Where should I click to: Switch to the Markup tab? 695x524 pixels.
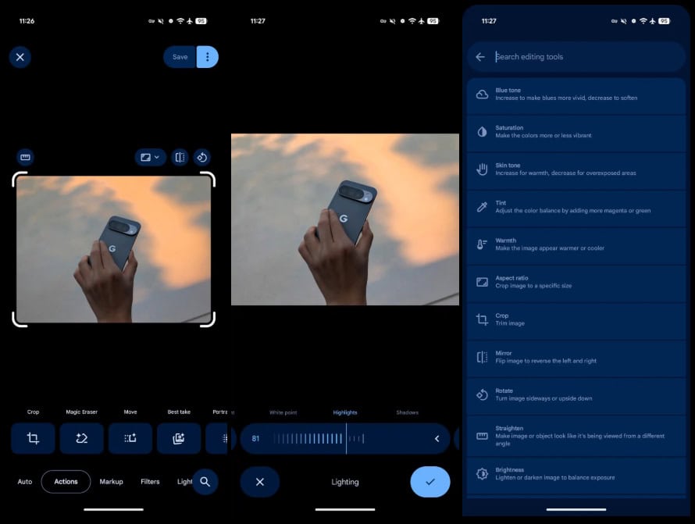(x=111, y=482)
